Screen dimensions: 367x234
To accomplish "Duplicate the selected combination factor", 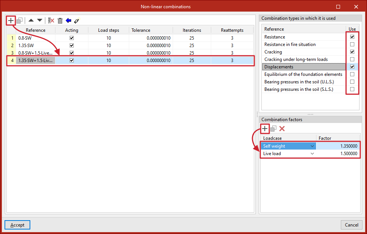I will click(273, 129).
